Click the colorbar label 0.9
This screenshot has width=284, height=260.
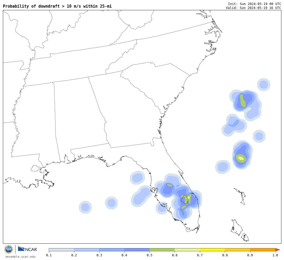(250, 255)
